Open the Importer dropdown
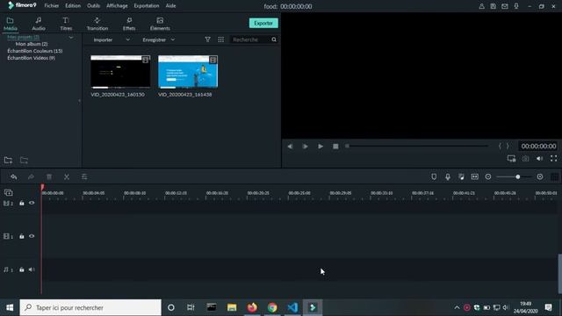 point(103,39)
